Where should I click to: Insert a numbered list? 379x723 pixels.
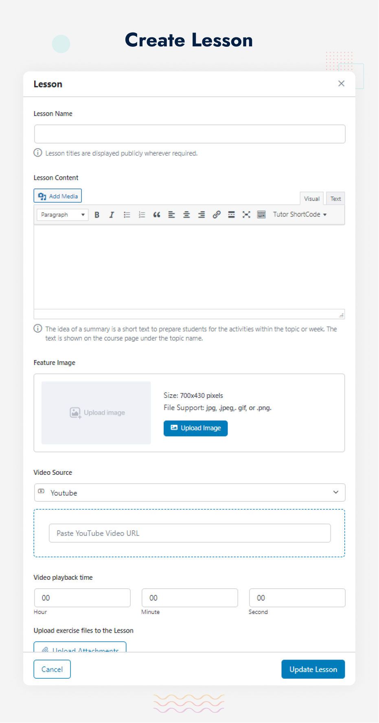click(x=142, y=215)
